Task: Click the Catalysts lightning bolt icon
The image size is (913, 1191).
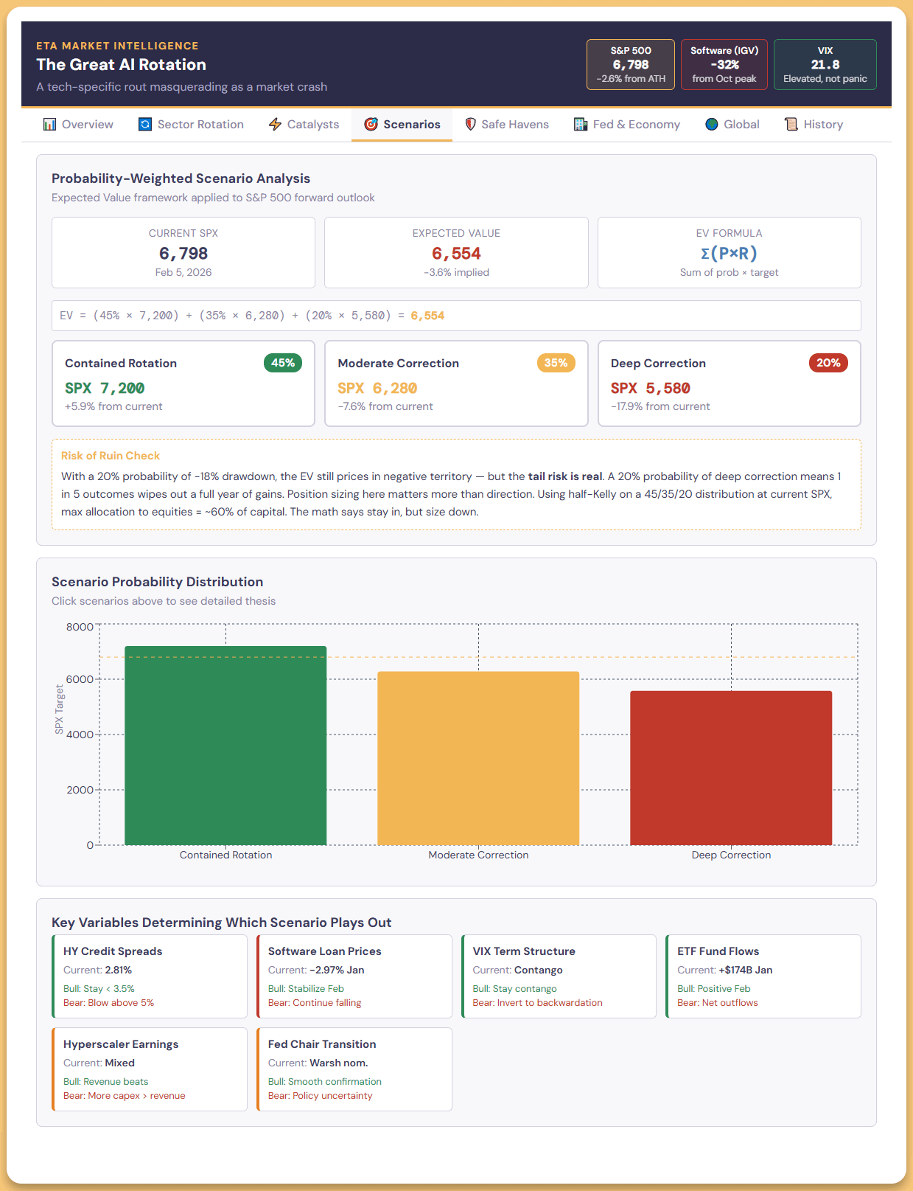Action: [275, 125]
